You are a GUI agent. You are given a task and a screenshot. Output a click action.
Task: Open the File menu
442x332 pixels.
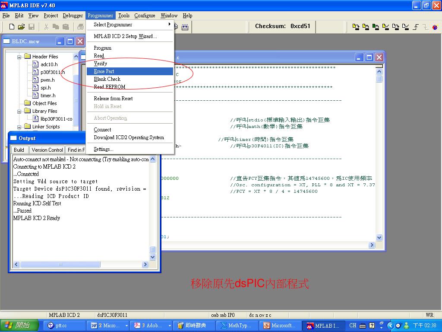tap(6, 16)
